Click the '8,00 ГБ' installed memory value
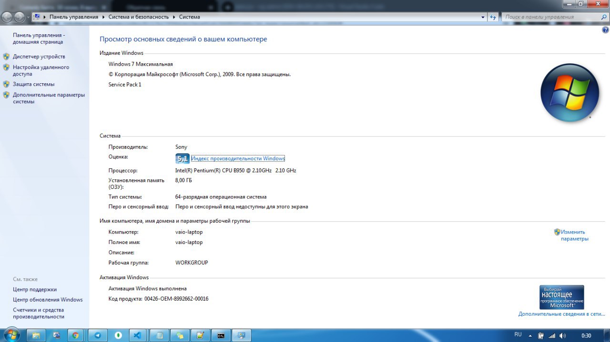This screenshot has height=342, width=610. (184, 180)
